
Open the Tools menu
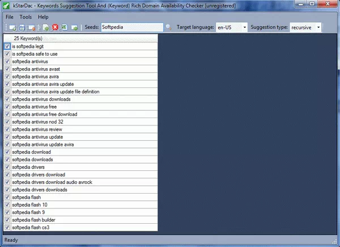[25, 17]
